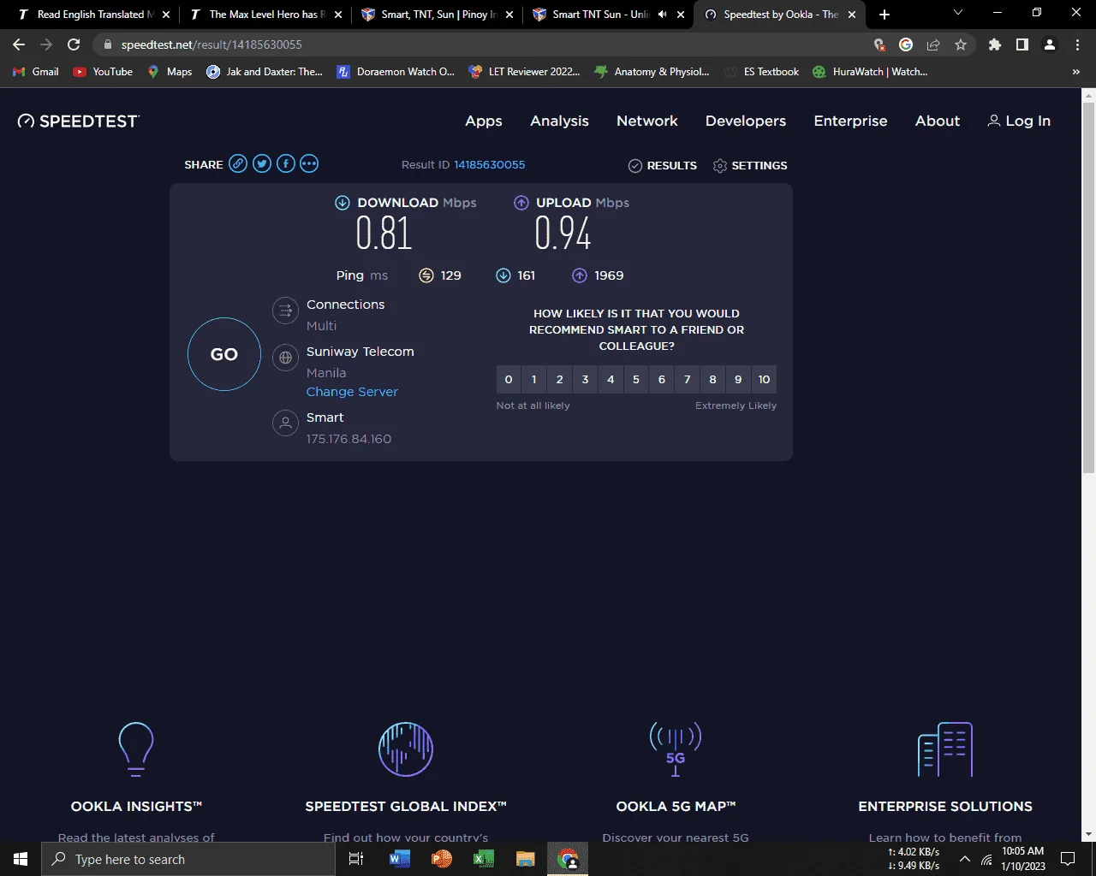Open the Developers menu

[746, 121]
